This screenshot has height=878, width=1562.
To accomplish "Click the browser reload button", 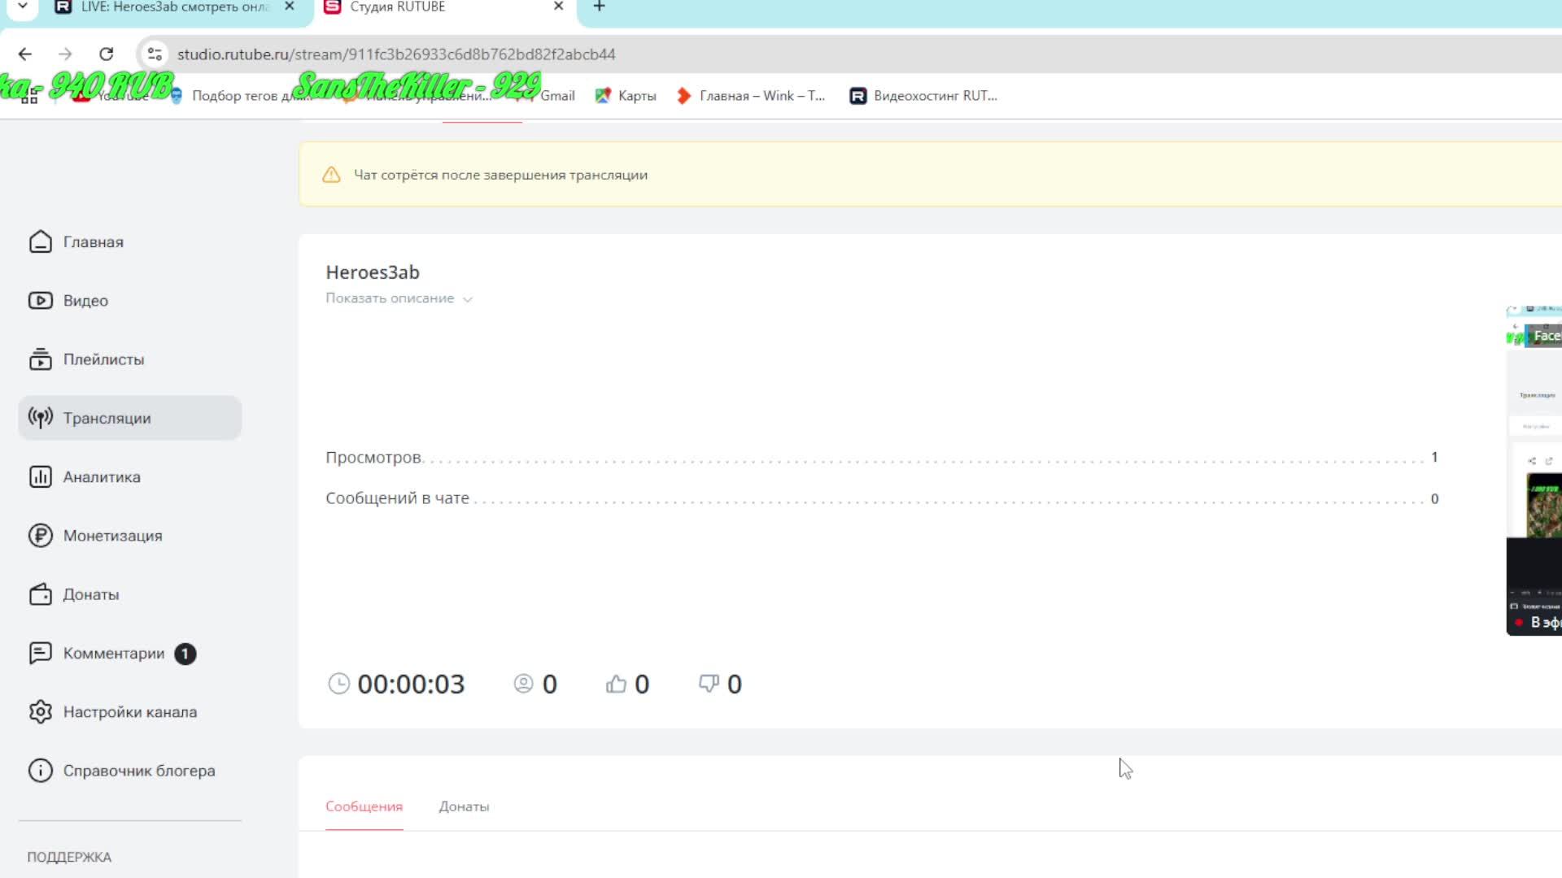I will (x=106, y=54).
